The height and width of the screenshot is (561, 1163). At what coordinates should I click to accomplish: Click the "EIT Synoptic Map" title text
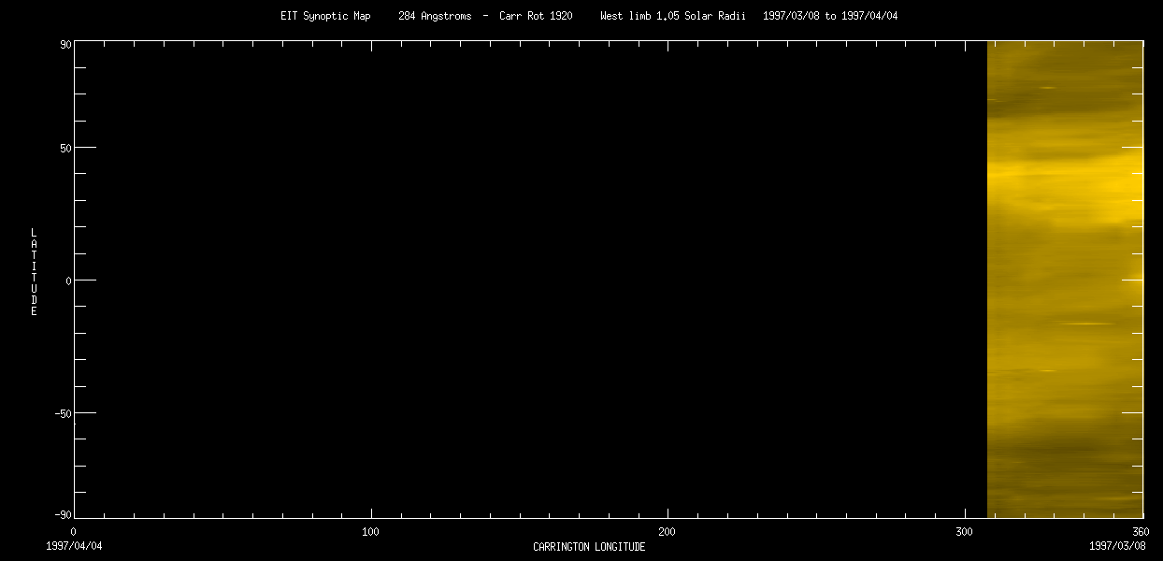tap(325, 16)
